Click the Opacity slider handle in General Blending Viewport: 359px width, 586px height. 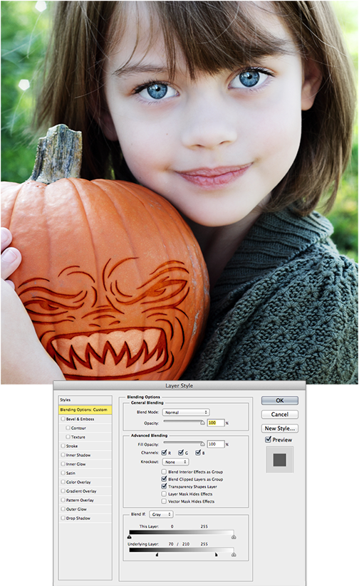pyautogui.click(x=203, y=423)
